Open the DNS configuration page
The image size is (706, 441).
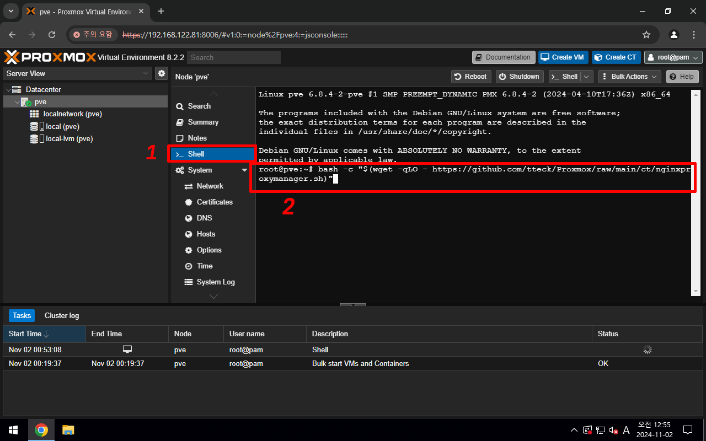click(204, 218)
